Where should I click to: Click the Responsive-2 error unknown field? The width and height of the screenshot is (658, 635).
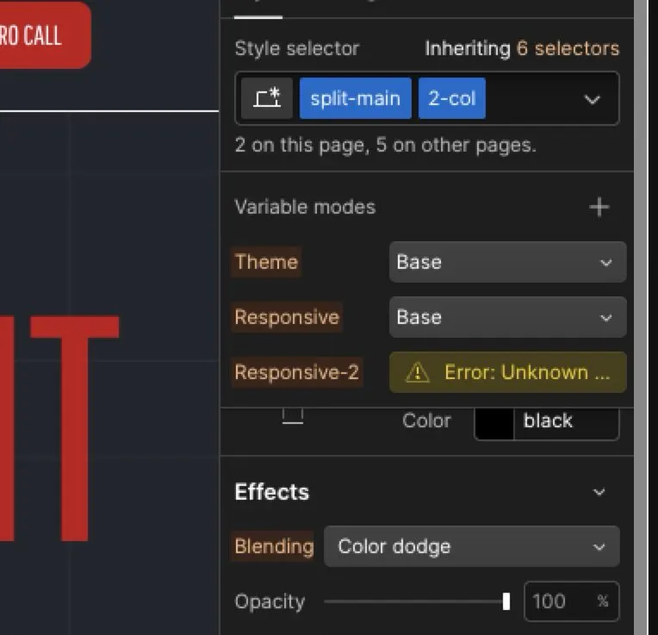[508, 372]
